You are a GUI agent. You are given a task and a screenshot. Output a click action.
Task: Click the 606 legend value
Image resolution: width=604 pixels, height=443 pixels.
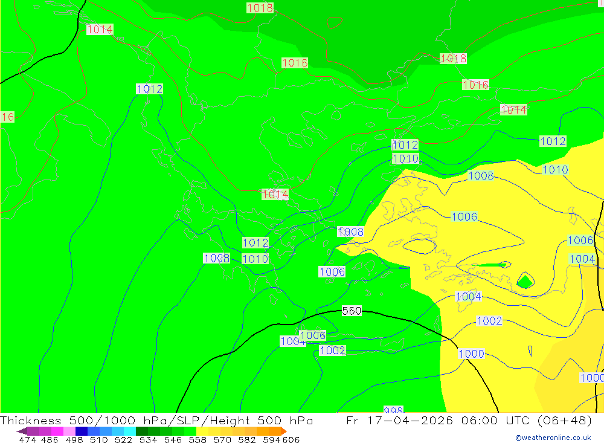tap(291, 439)
